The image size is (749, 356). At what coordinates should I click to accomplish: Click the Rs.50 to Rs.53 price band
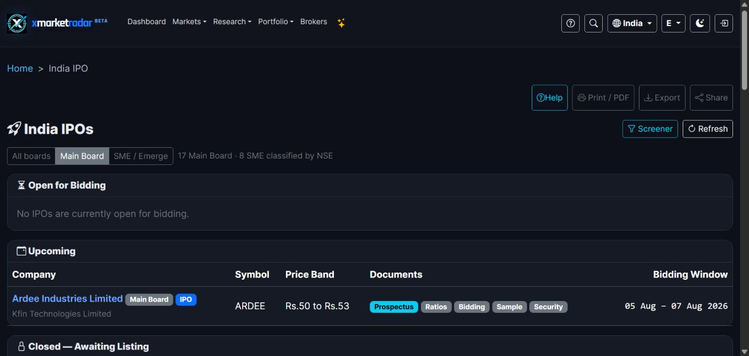click(x=317, y=306)
